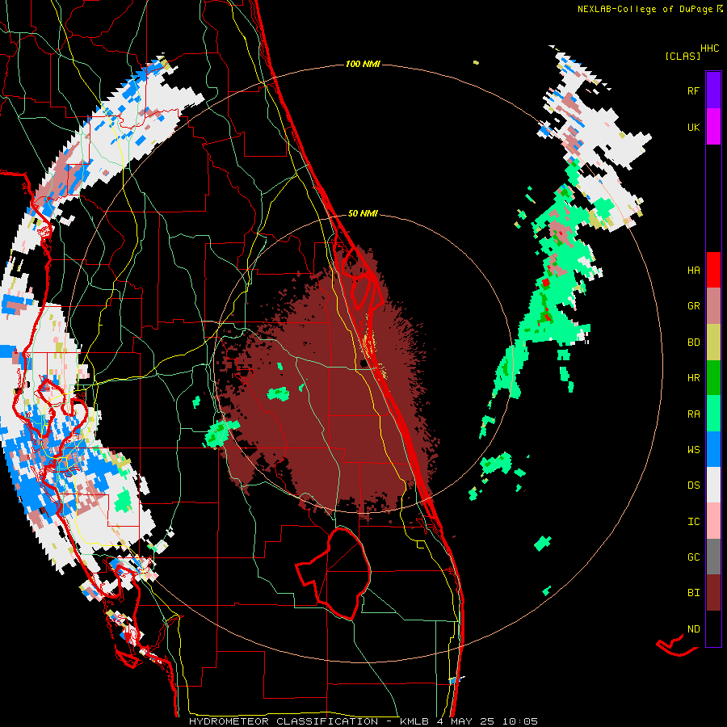Image resolution: width=727 pixels, height=727 pixels.
Task: Click the RA label in the legend
Action: 693,414
